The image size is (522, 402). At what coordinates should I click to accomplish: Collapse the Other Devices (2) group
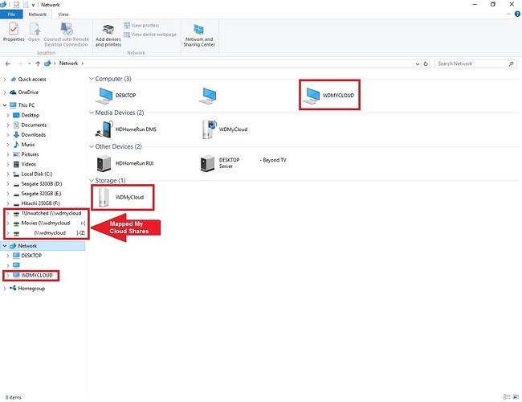[92, 146]
